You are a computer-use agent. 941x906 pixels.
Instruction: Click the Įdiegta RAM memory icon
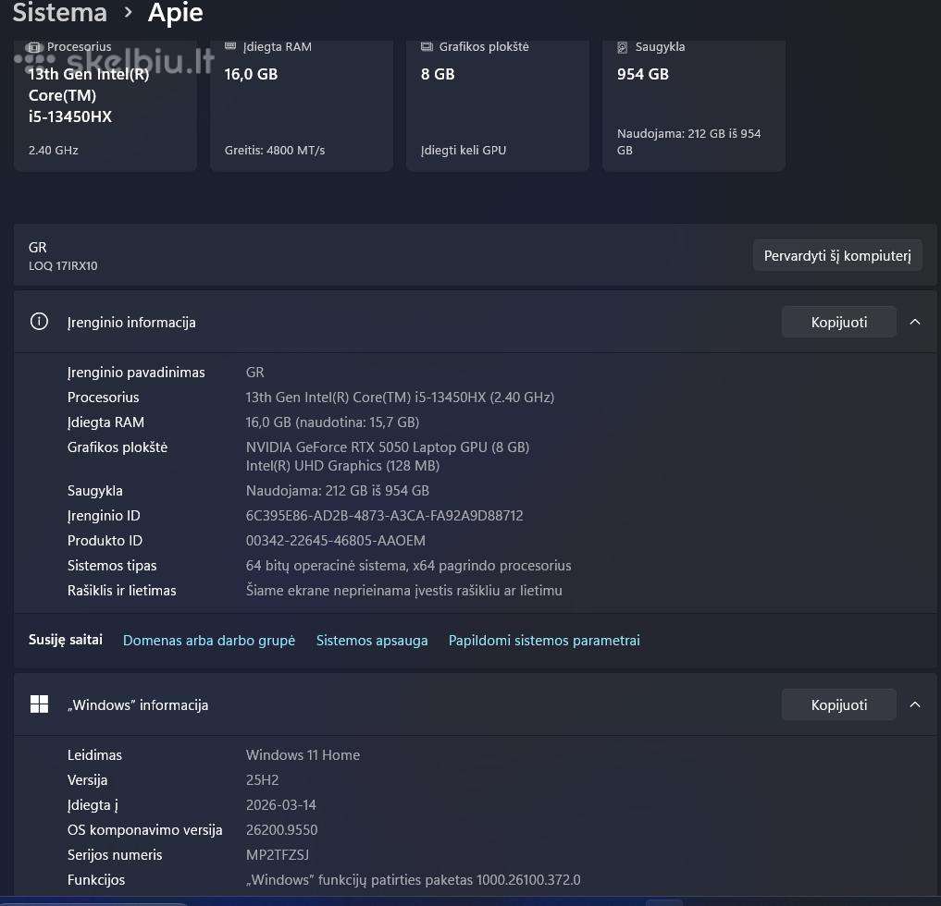pos(230,46)
